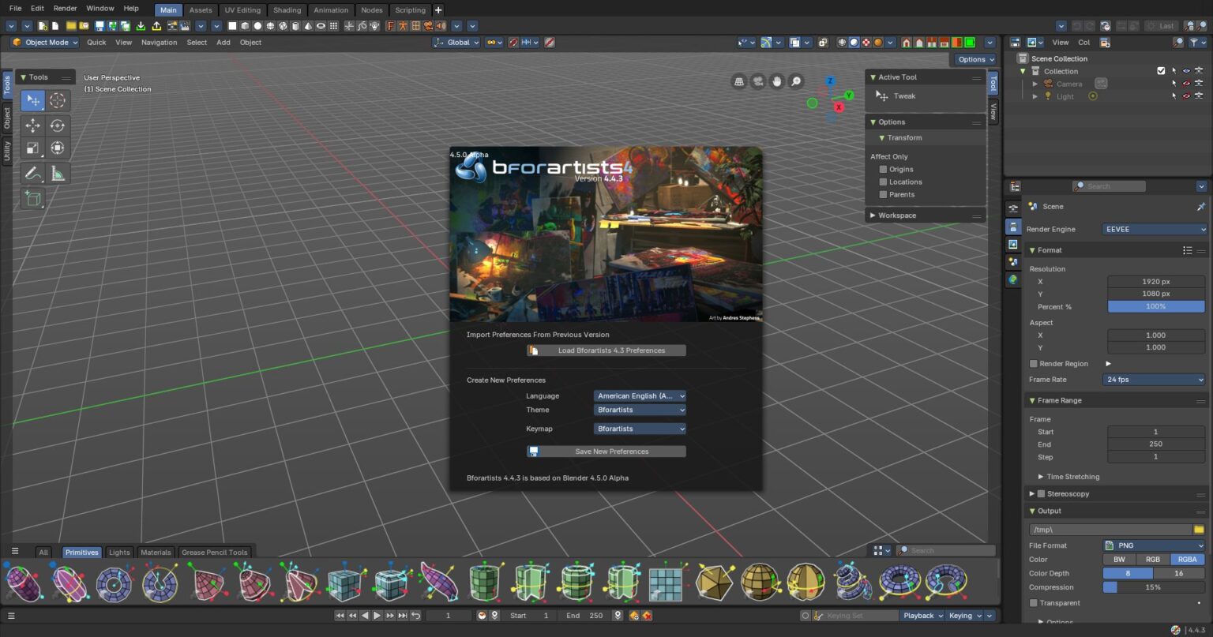Switch to the UV Editing workspace tab
Image resolution: width=1213 pixels, height=637 pixels.
(242, 9)
